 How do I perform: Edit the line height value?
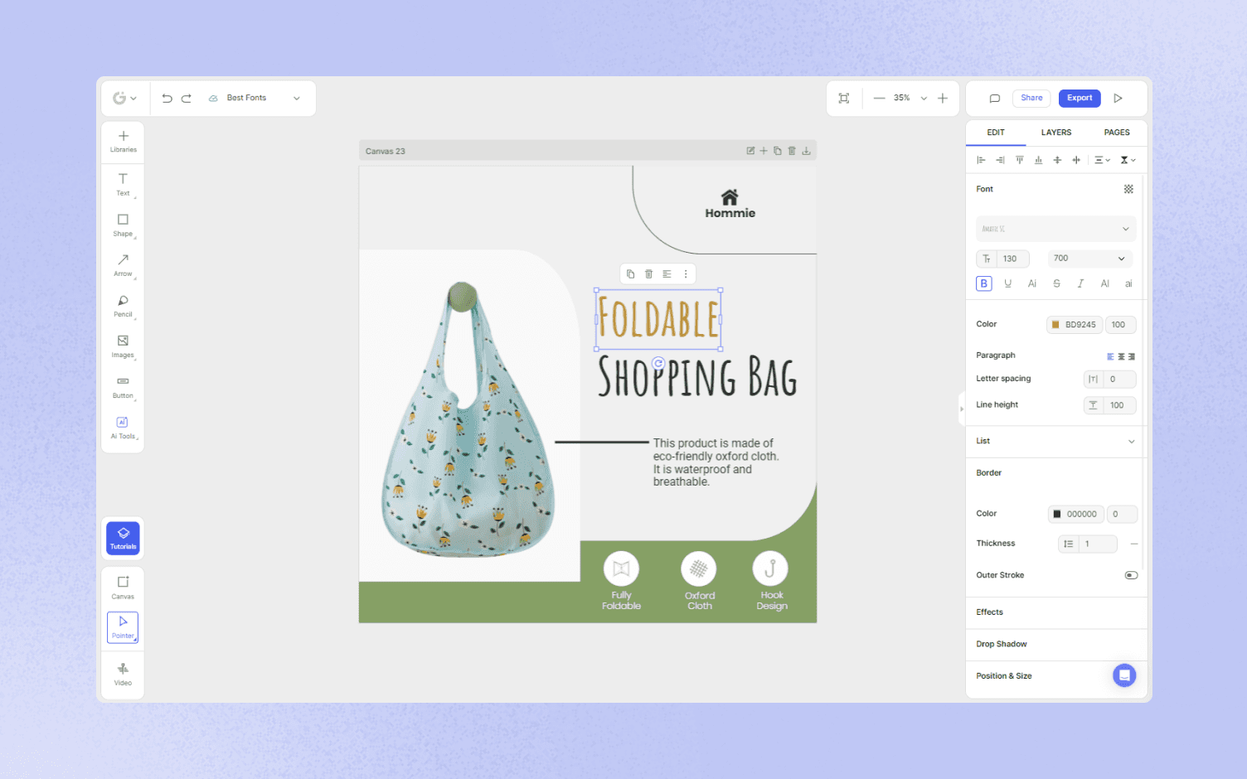click(x=1109, y=405)
